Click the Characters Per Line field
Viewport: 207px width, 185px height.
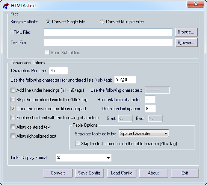pyautogui.click(x=58, y=71)
